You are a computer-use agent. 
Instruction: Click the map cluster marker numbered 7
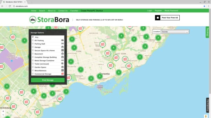80,70
